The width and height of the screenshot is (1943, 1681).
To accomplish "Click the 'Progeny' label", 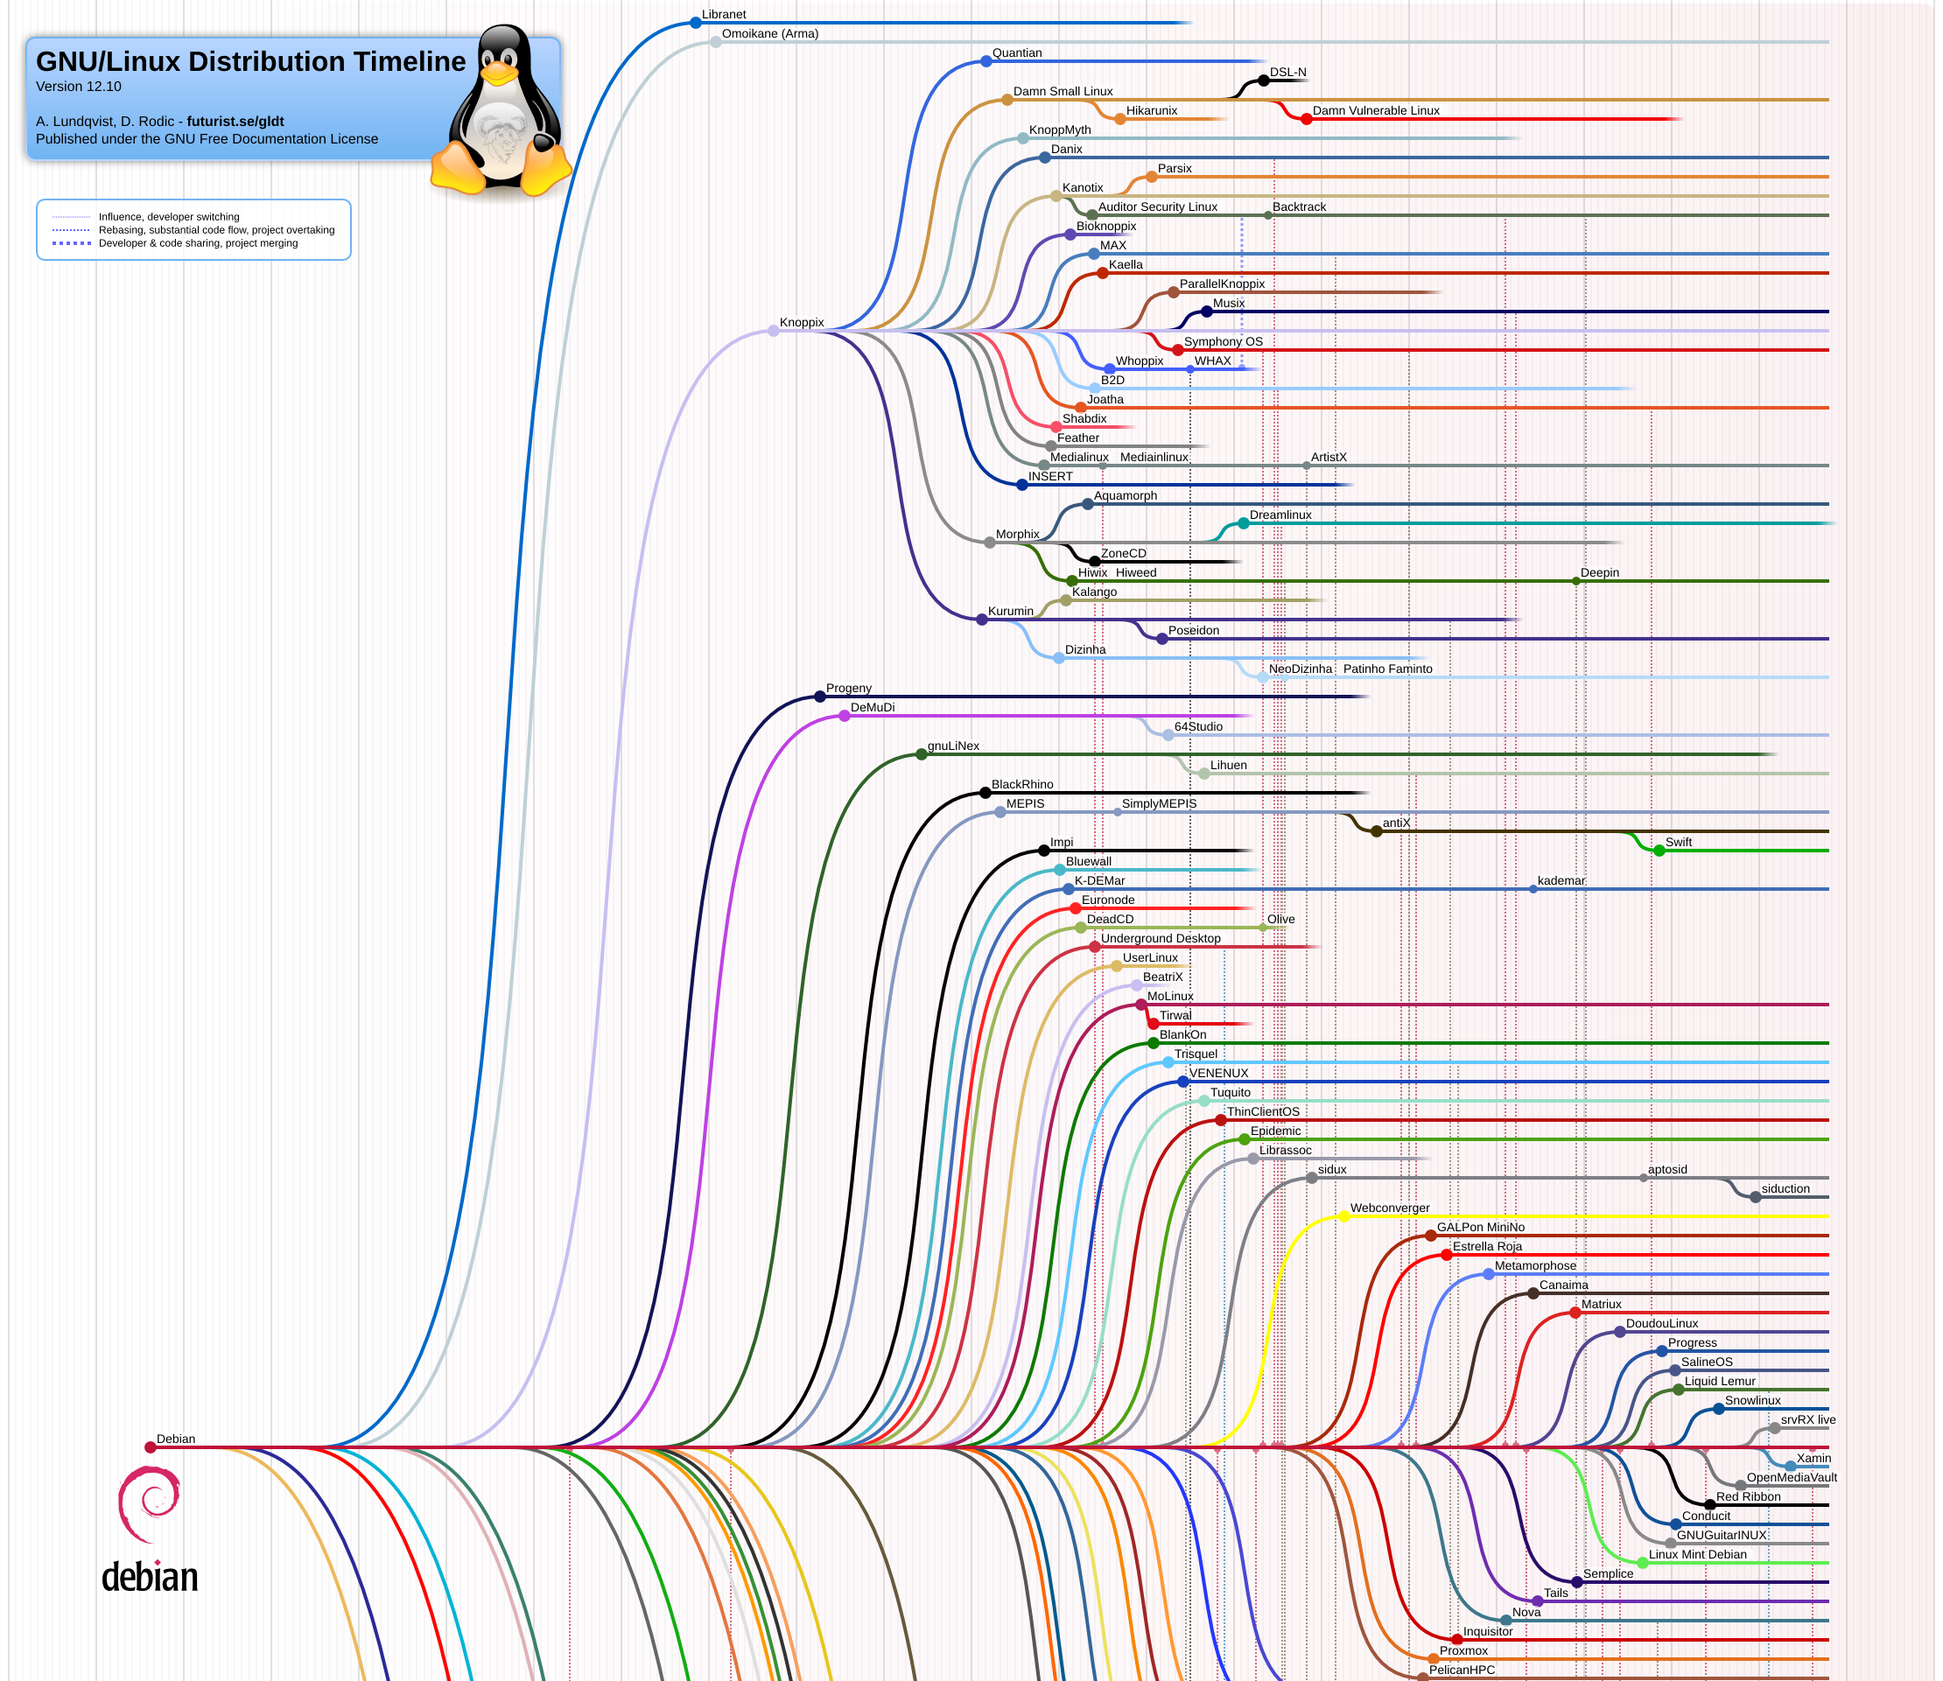I will tap(849, 688).
